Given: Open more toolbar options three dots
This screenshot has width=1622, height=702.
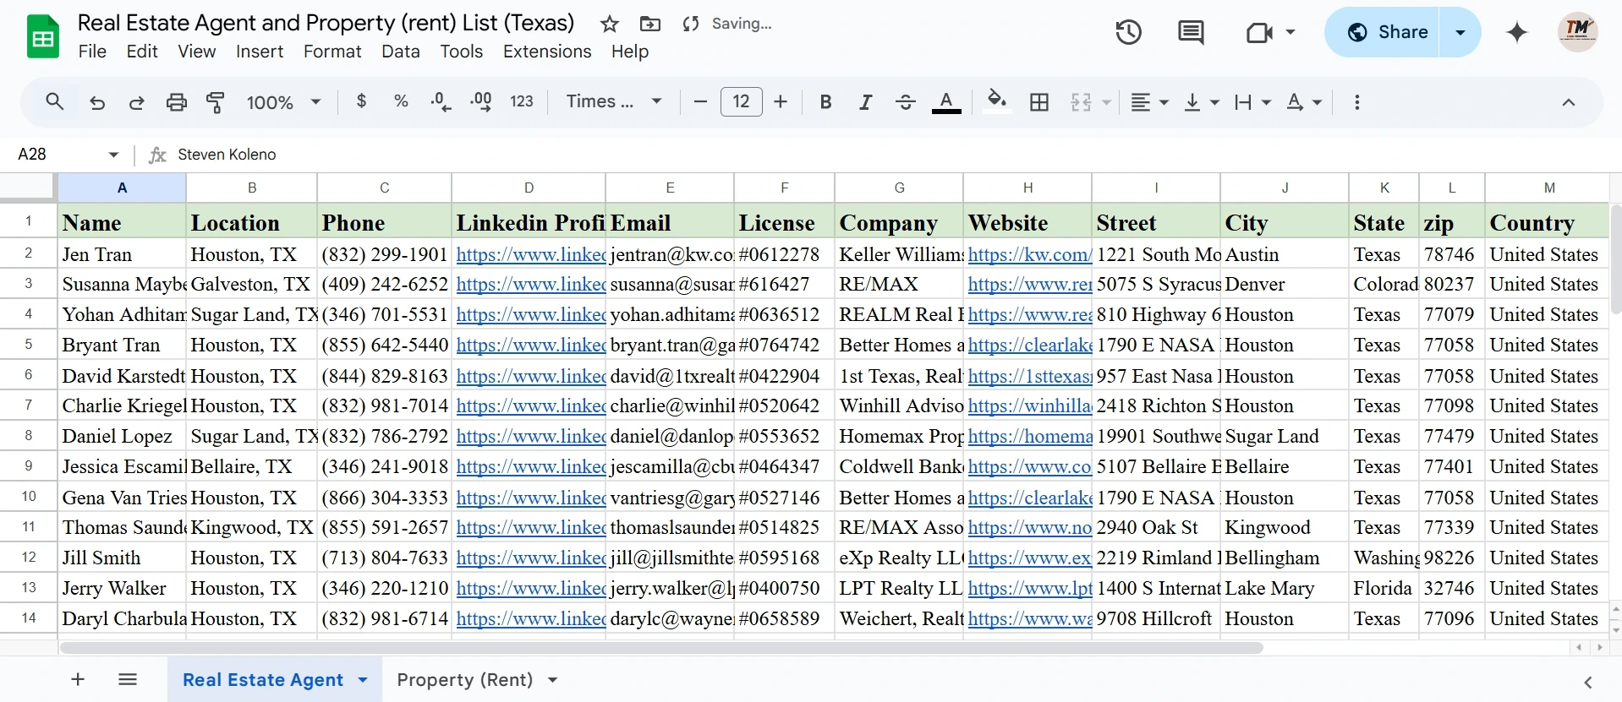Looking at the screenshot, I should point(1357,102).
